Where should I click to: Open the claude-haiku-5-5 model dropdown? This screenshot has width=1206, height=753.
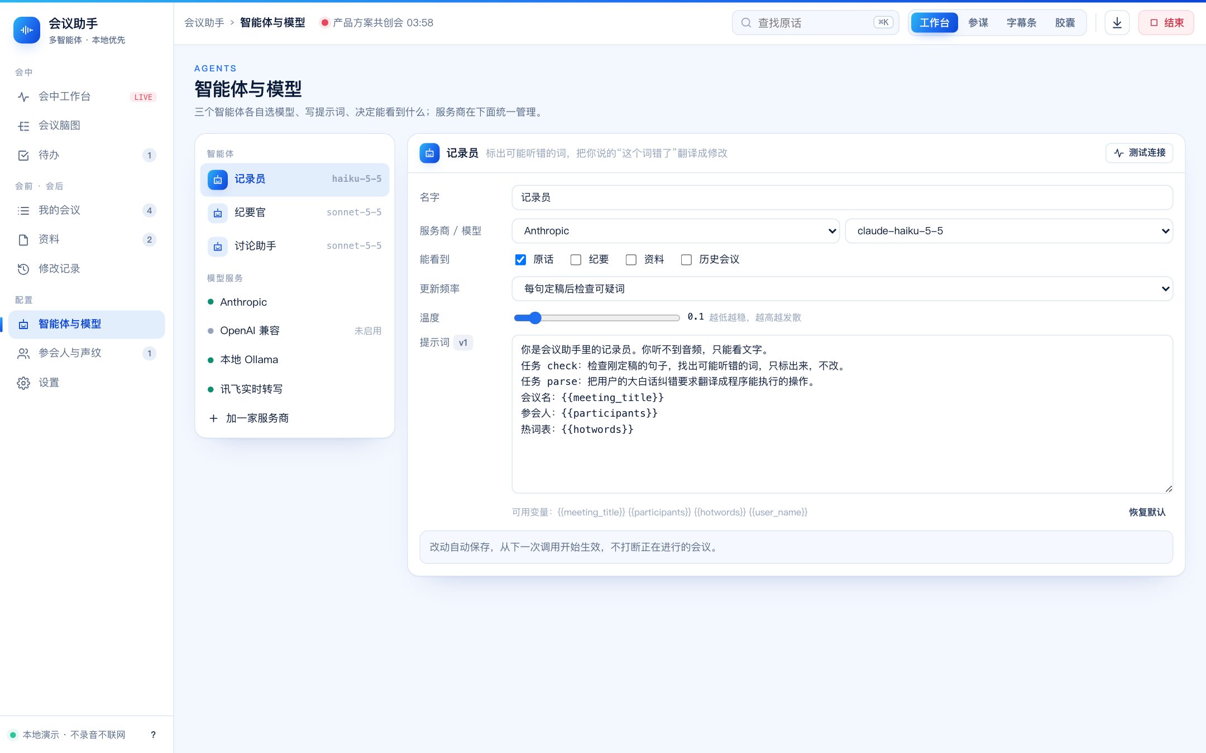point(1009,231)
